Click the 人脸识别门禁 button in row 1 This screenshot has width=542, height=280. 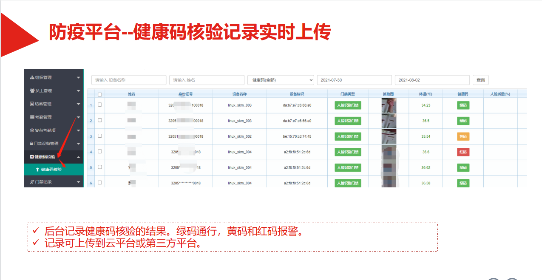345,105
